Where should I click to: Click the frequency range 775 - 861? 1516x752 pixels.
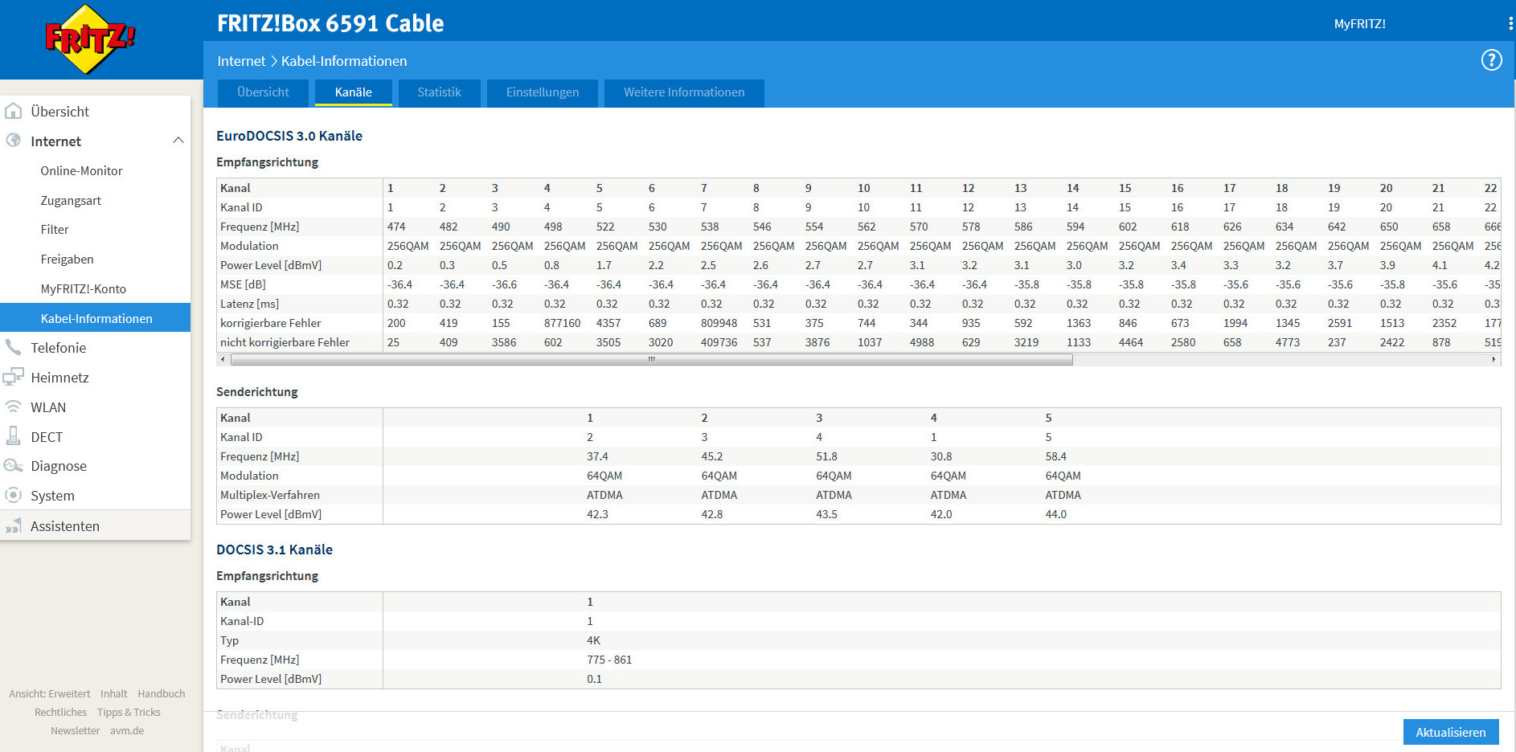pyautogui.click(x=609, y=660)
